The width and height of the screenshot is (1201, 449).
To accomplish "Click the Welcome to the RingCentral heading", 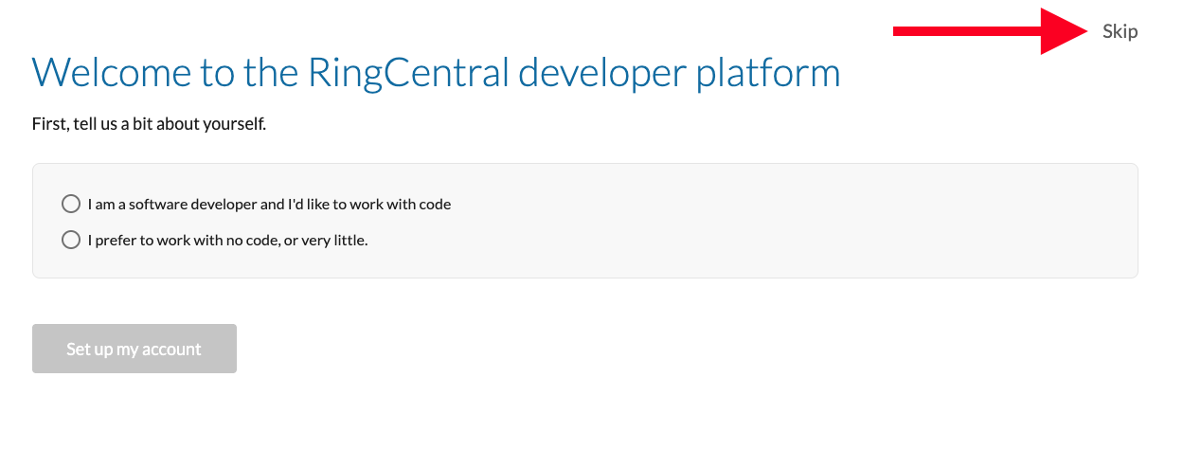I will 437,72.
